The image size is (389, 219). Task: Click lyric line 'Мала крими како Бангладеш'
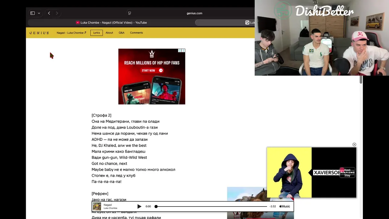click(119, 151)
